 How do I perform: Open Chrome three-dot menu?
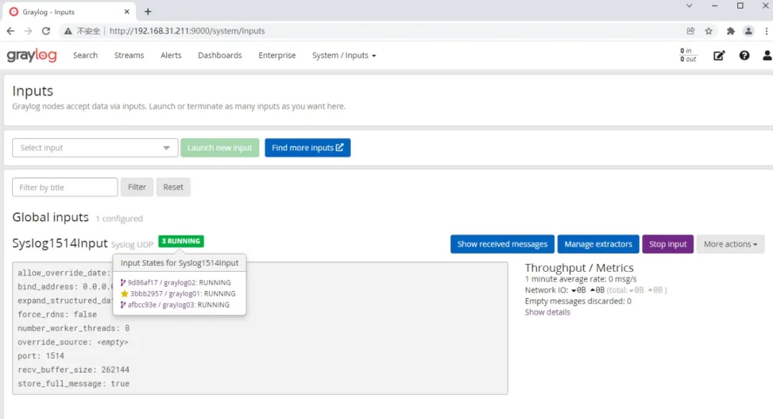click(766, 31)
